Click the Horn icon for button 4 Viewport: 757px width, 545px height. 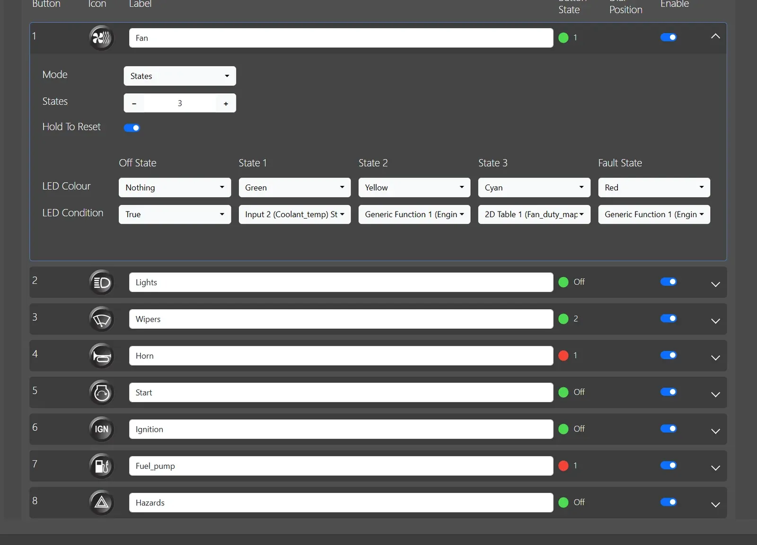(x=101, y=356)
